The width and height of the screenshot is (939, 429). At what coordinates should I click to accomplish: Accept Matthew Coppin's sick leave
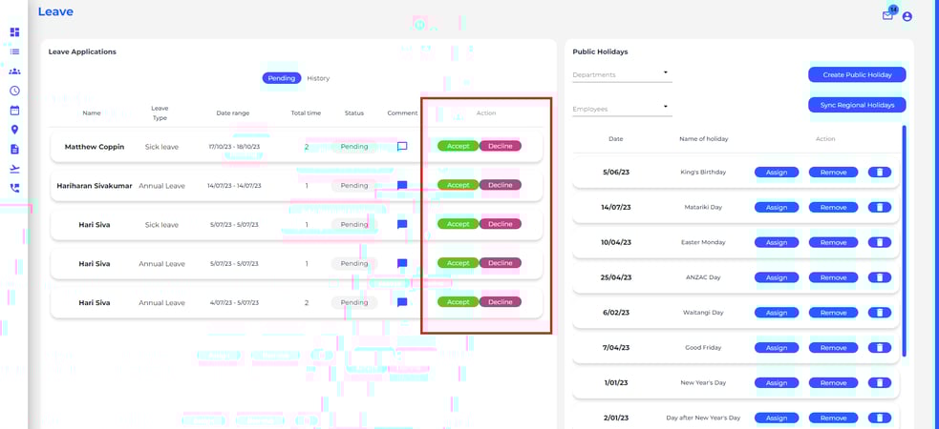(x=458, y=147)
